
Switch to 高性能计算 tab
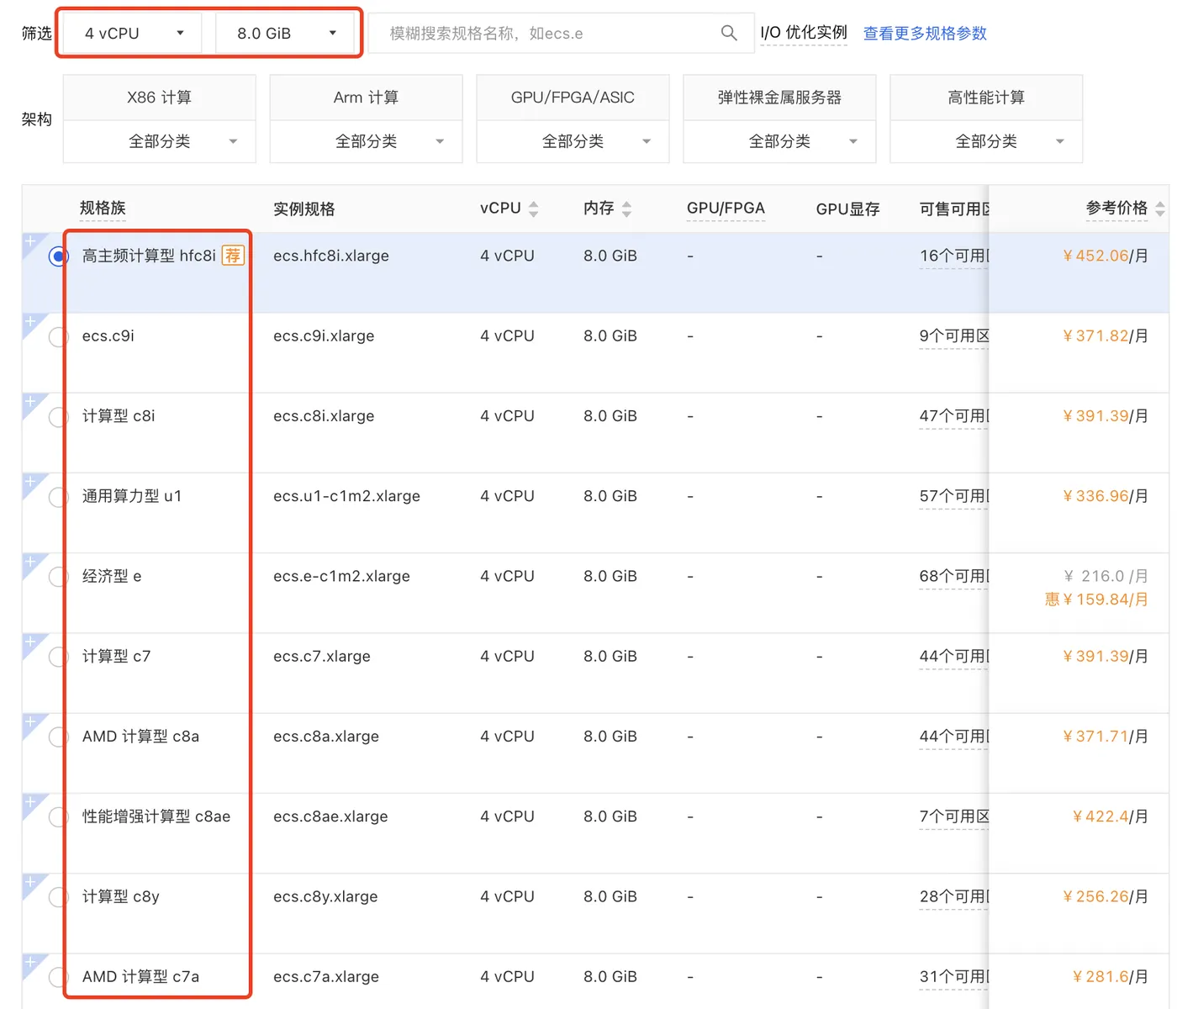pyautogui.click(x=987, y=98)
